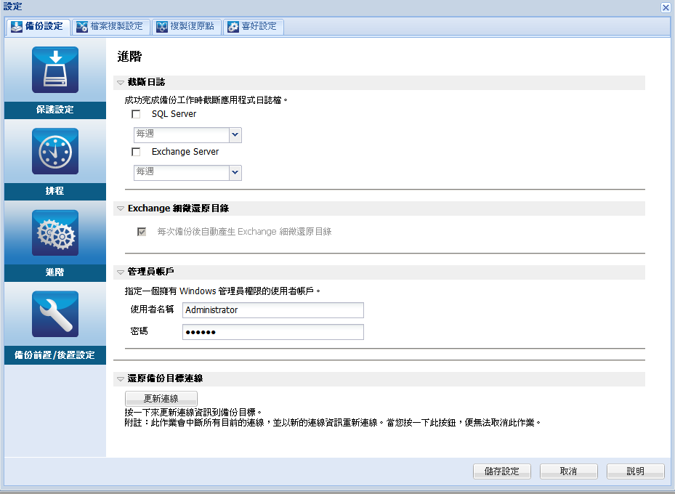675x494 pixels.
Task: Open the SQL Server 每週 frequency dropdown
Action: click(x=234, y=134)
